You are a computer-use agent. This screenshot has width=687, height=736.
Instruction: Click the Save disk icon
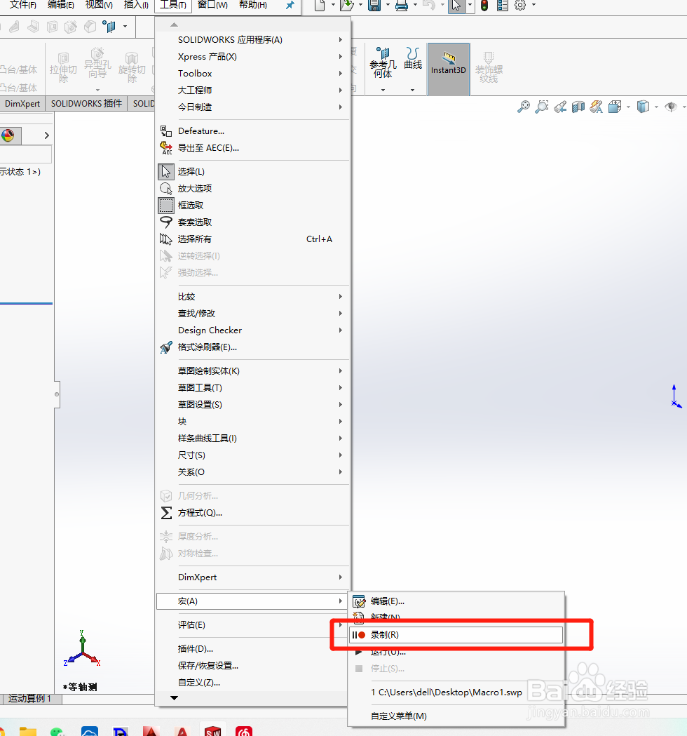[374, 5]
